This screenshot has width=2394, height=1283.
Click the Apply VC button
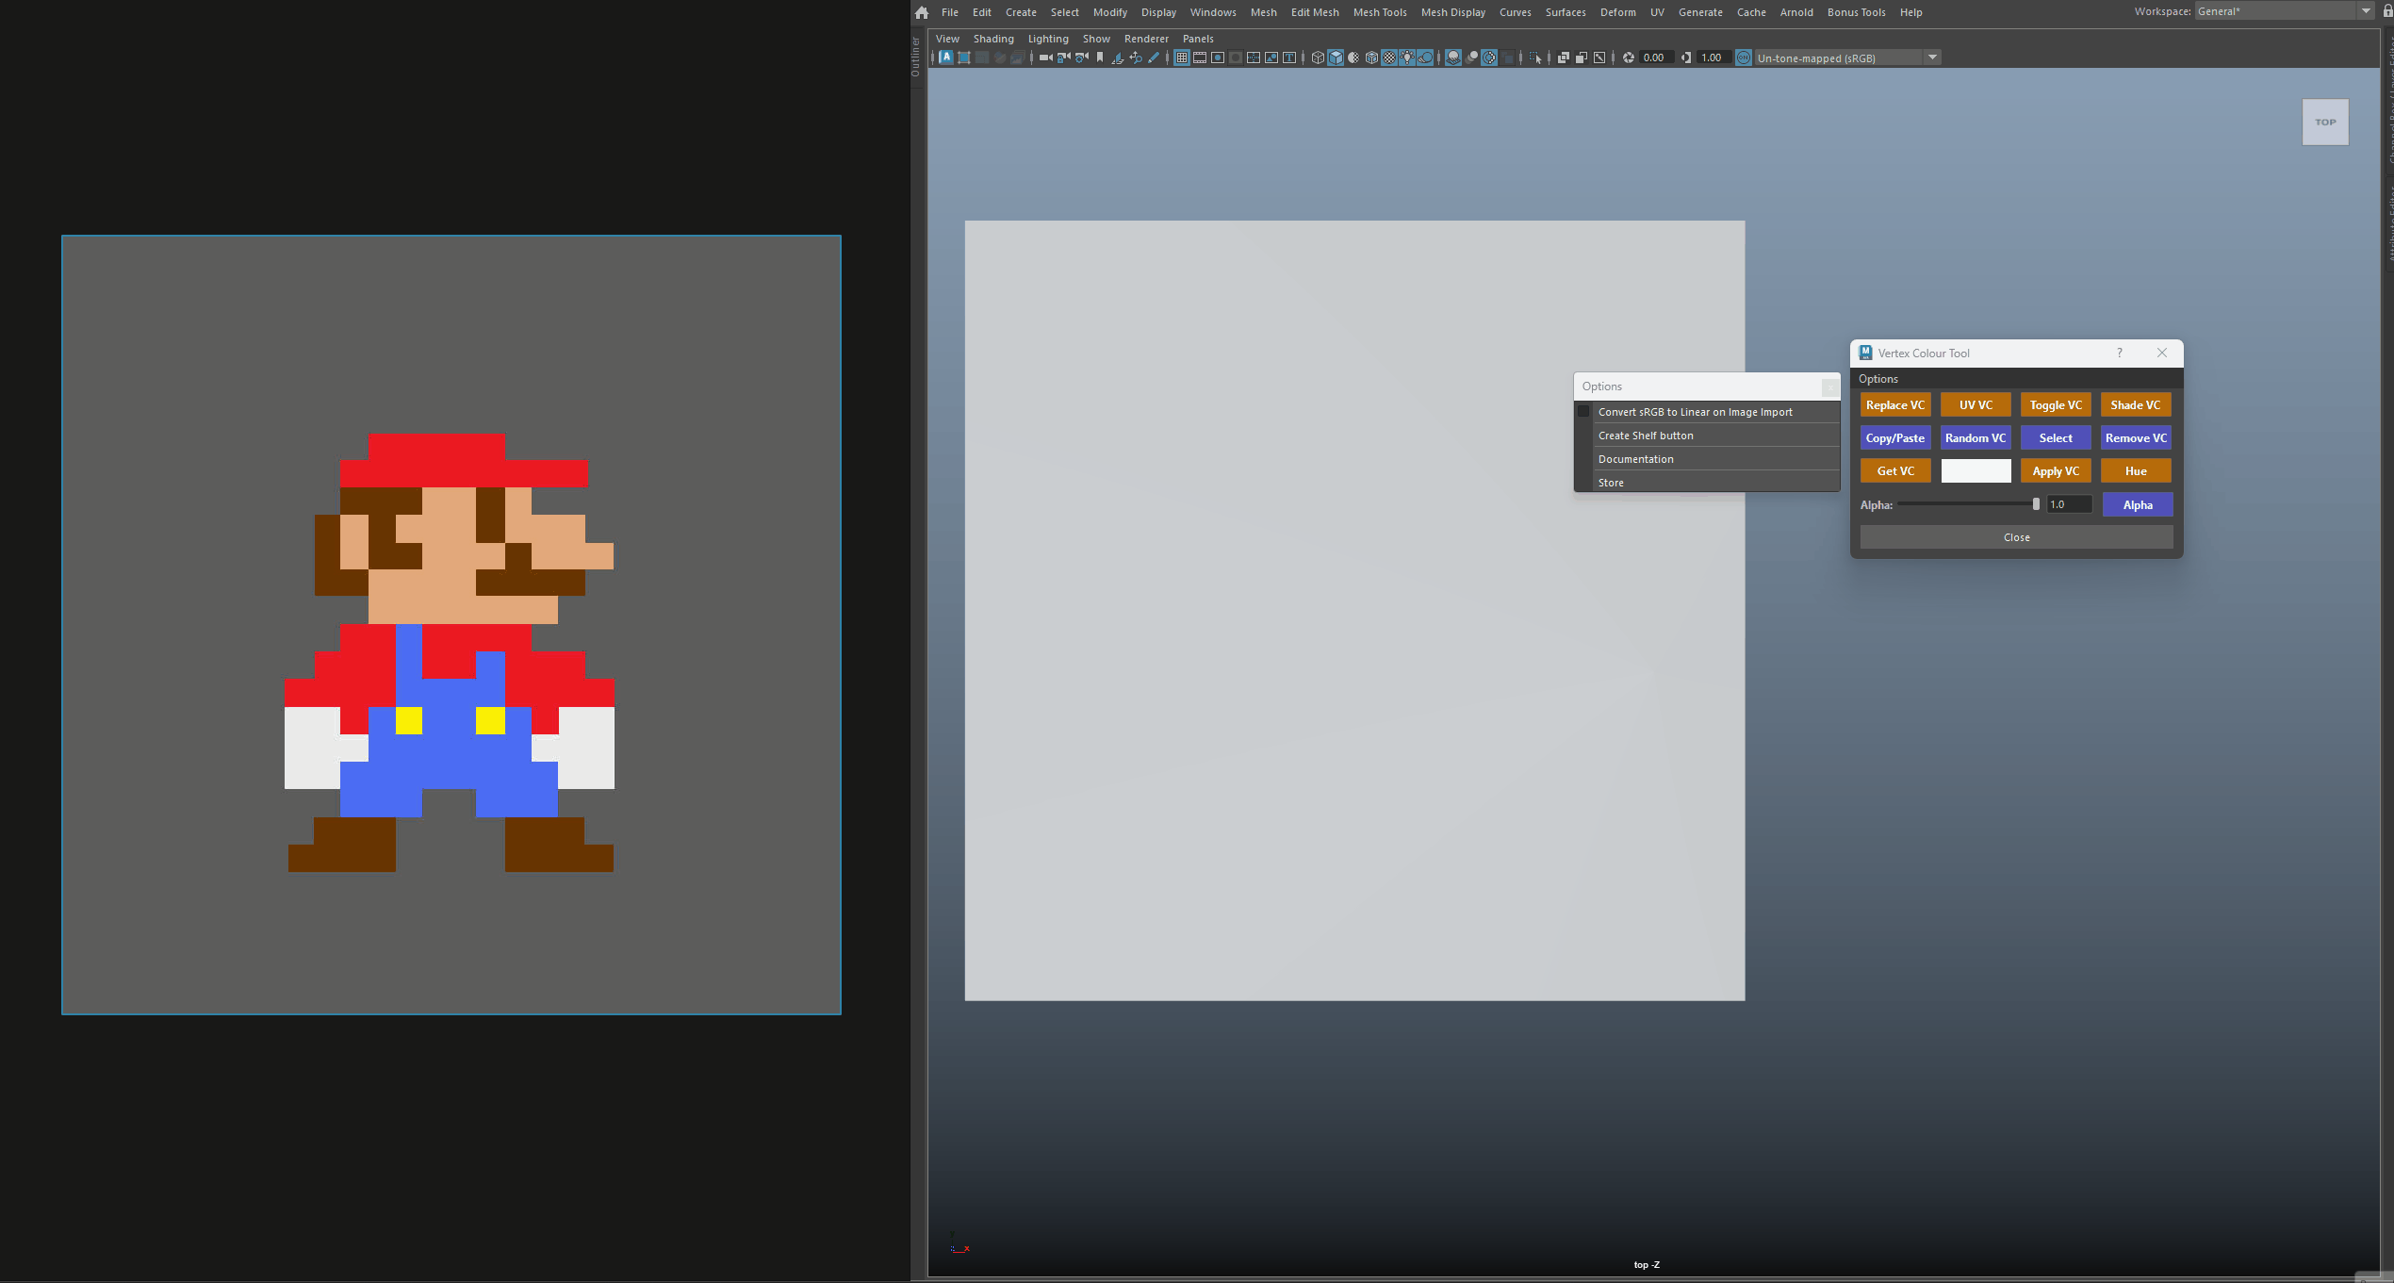click(x=2056, y=470)
